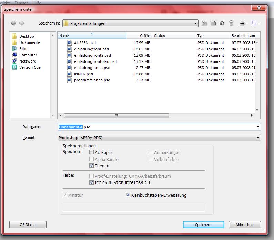This screenshot has height=240, width=274.
Task: Expand the Speichern in folder dropdown
Action: coord(196,23)
